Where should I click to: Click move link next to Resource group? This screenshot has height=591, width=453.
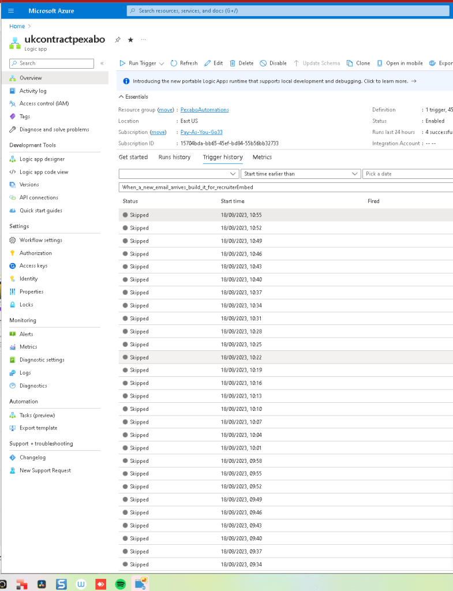[x=166, y=110]
